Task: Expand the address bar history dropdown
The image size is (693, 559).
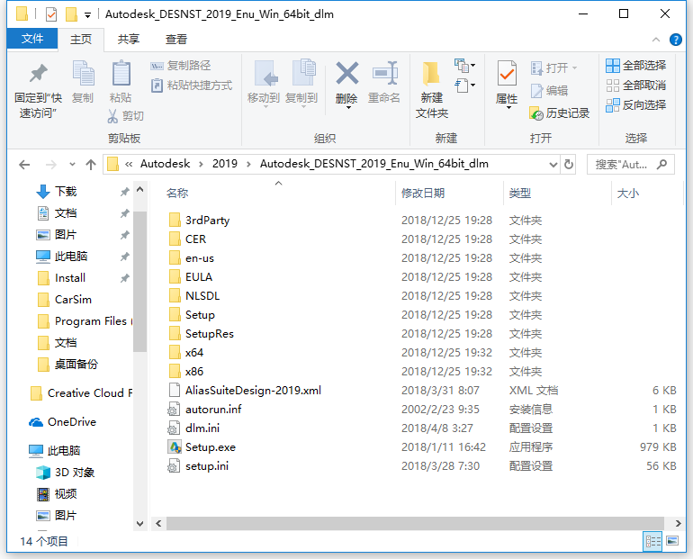Action: point(553,165)
